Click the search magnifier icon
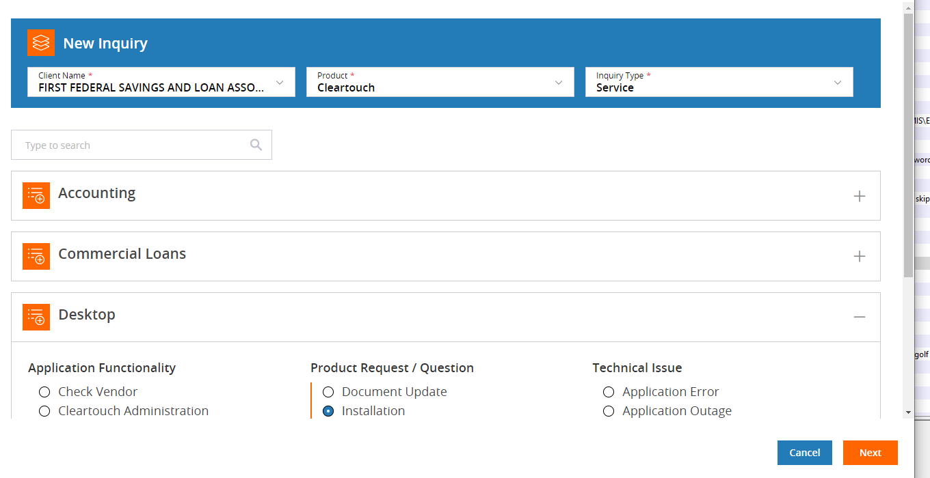The height and width of the screenshot is (478, 930). [256, 145]
